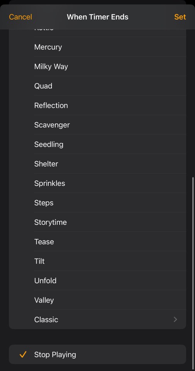
Task: Select the Stop Playing option
Action: [x=97, y=354]
